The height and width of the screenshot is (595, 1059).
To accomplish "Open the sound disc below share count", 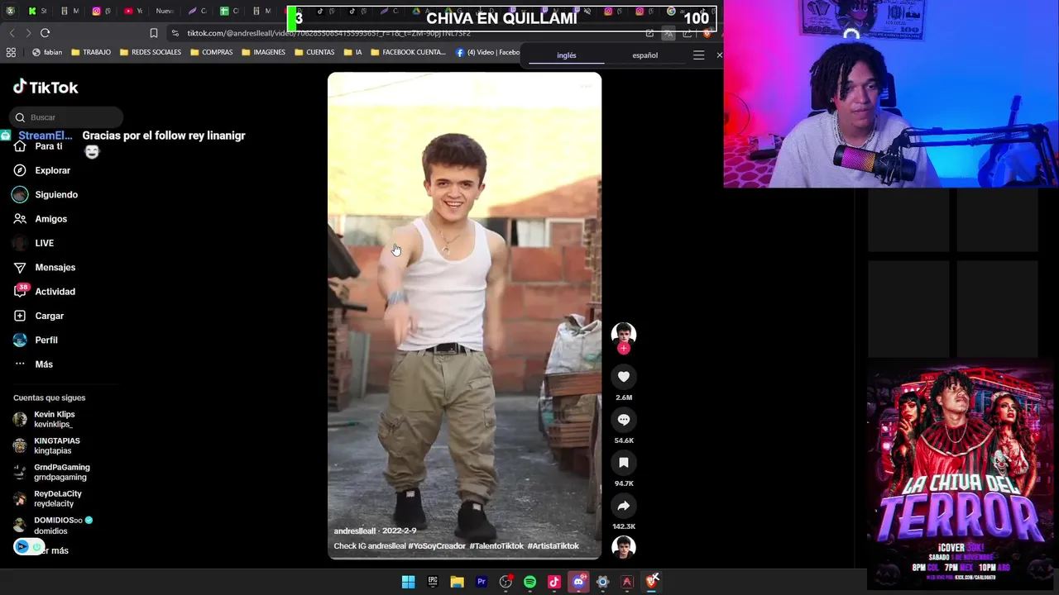I will pos(624,547).
